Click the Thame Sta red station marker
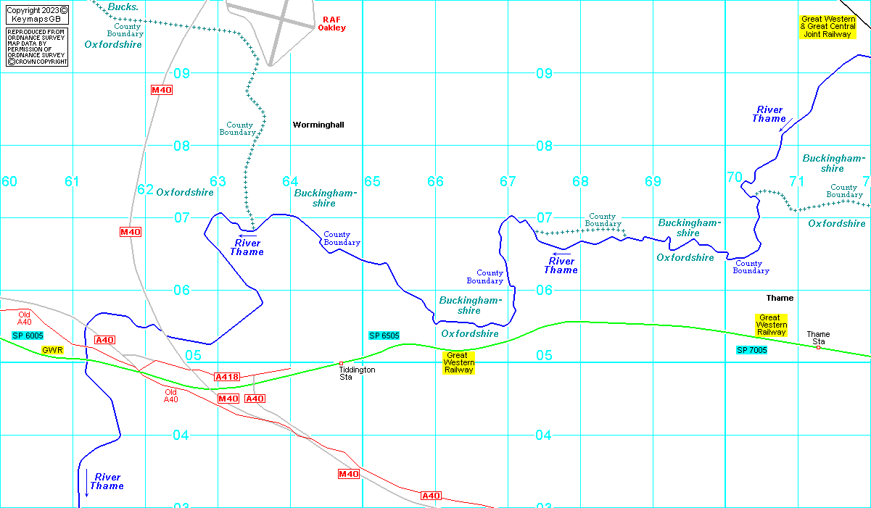Image resolution: width=871 pixels, height=508 pixels. 818,348
